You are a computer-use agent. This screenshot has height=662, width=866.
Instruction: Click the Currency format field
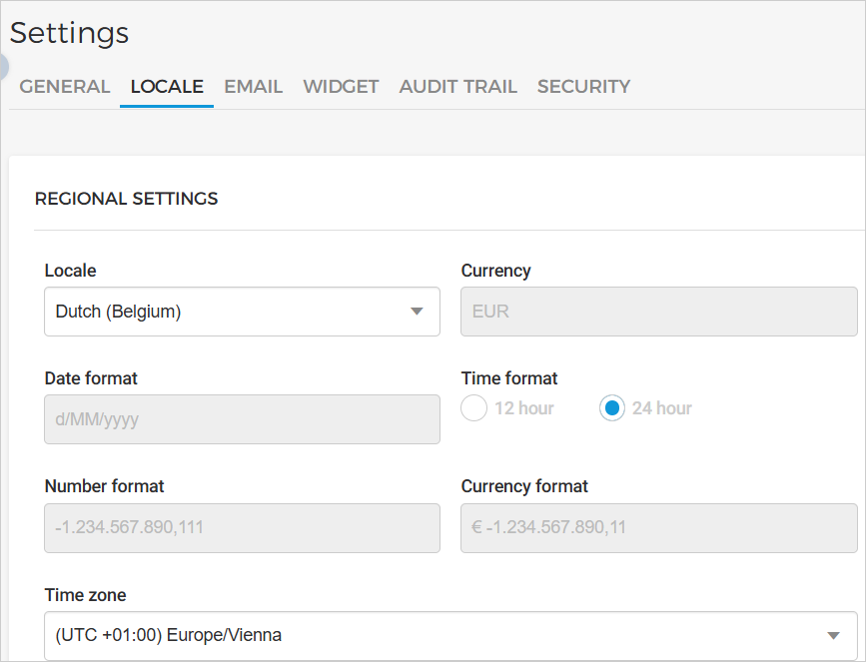658,527
